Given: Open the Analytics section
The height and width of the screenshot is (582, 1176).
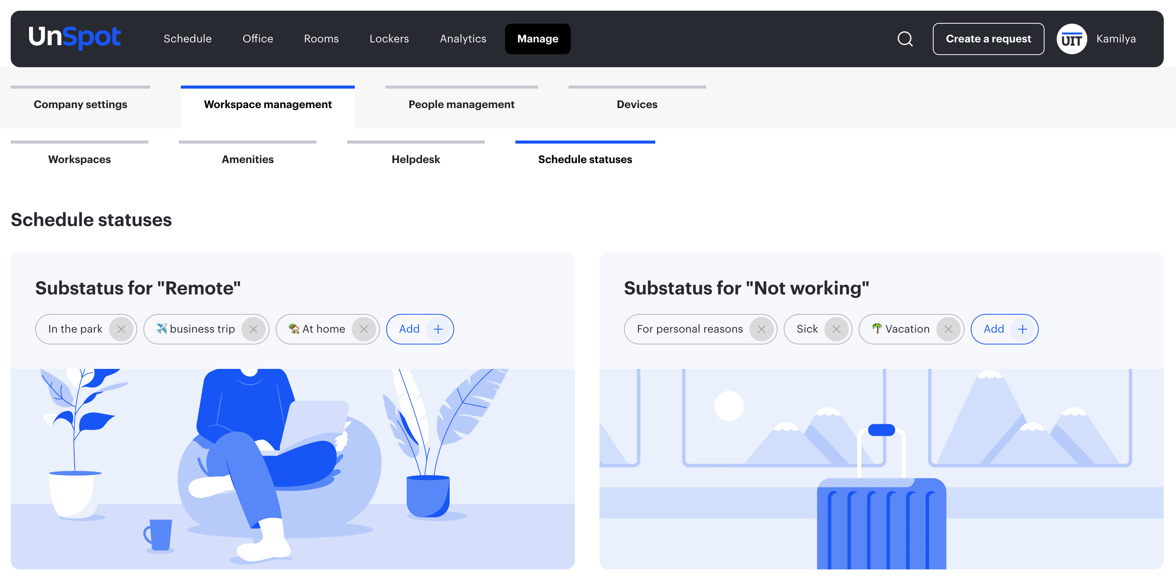Looking at the screenshot, I should pos(463,39).
